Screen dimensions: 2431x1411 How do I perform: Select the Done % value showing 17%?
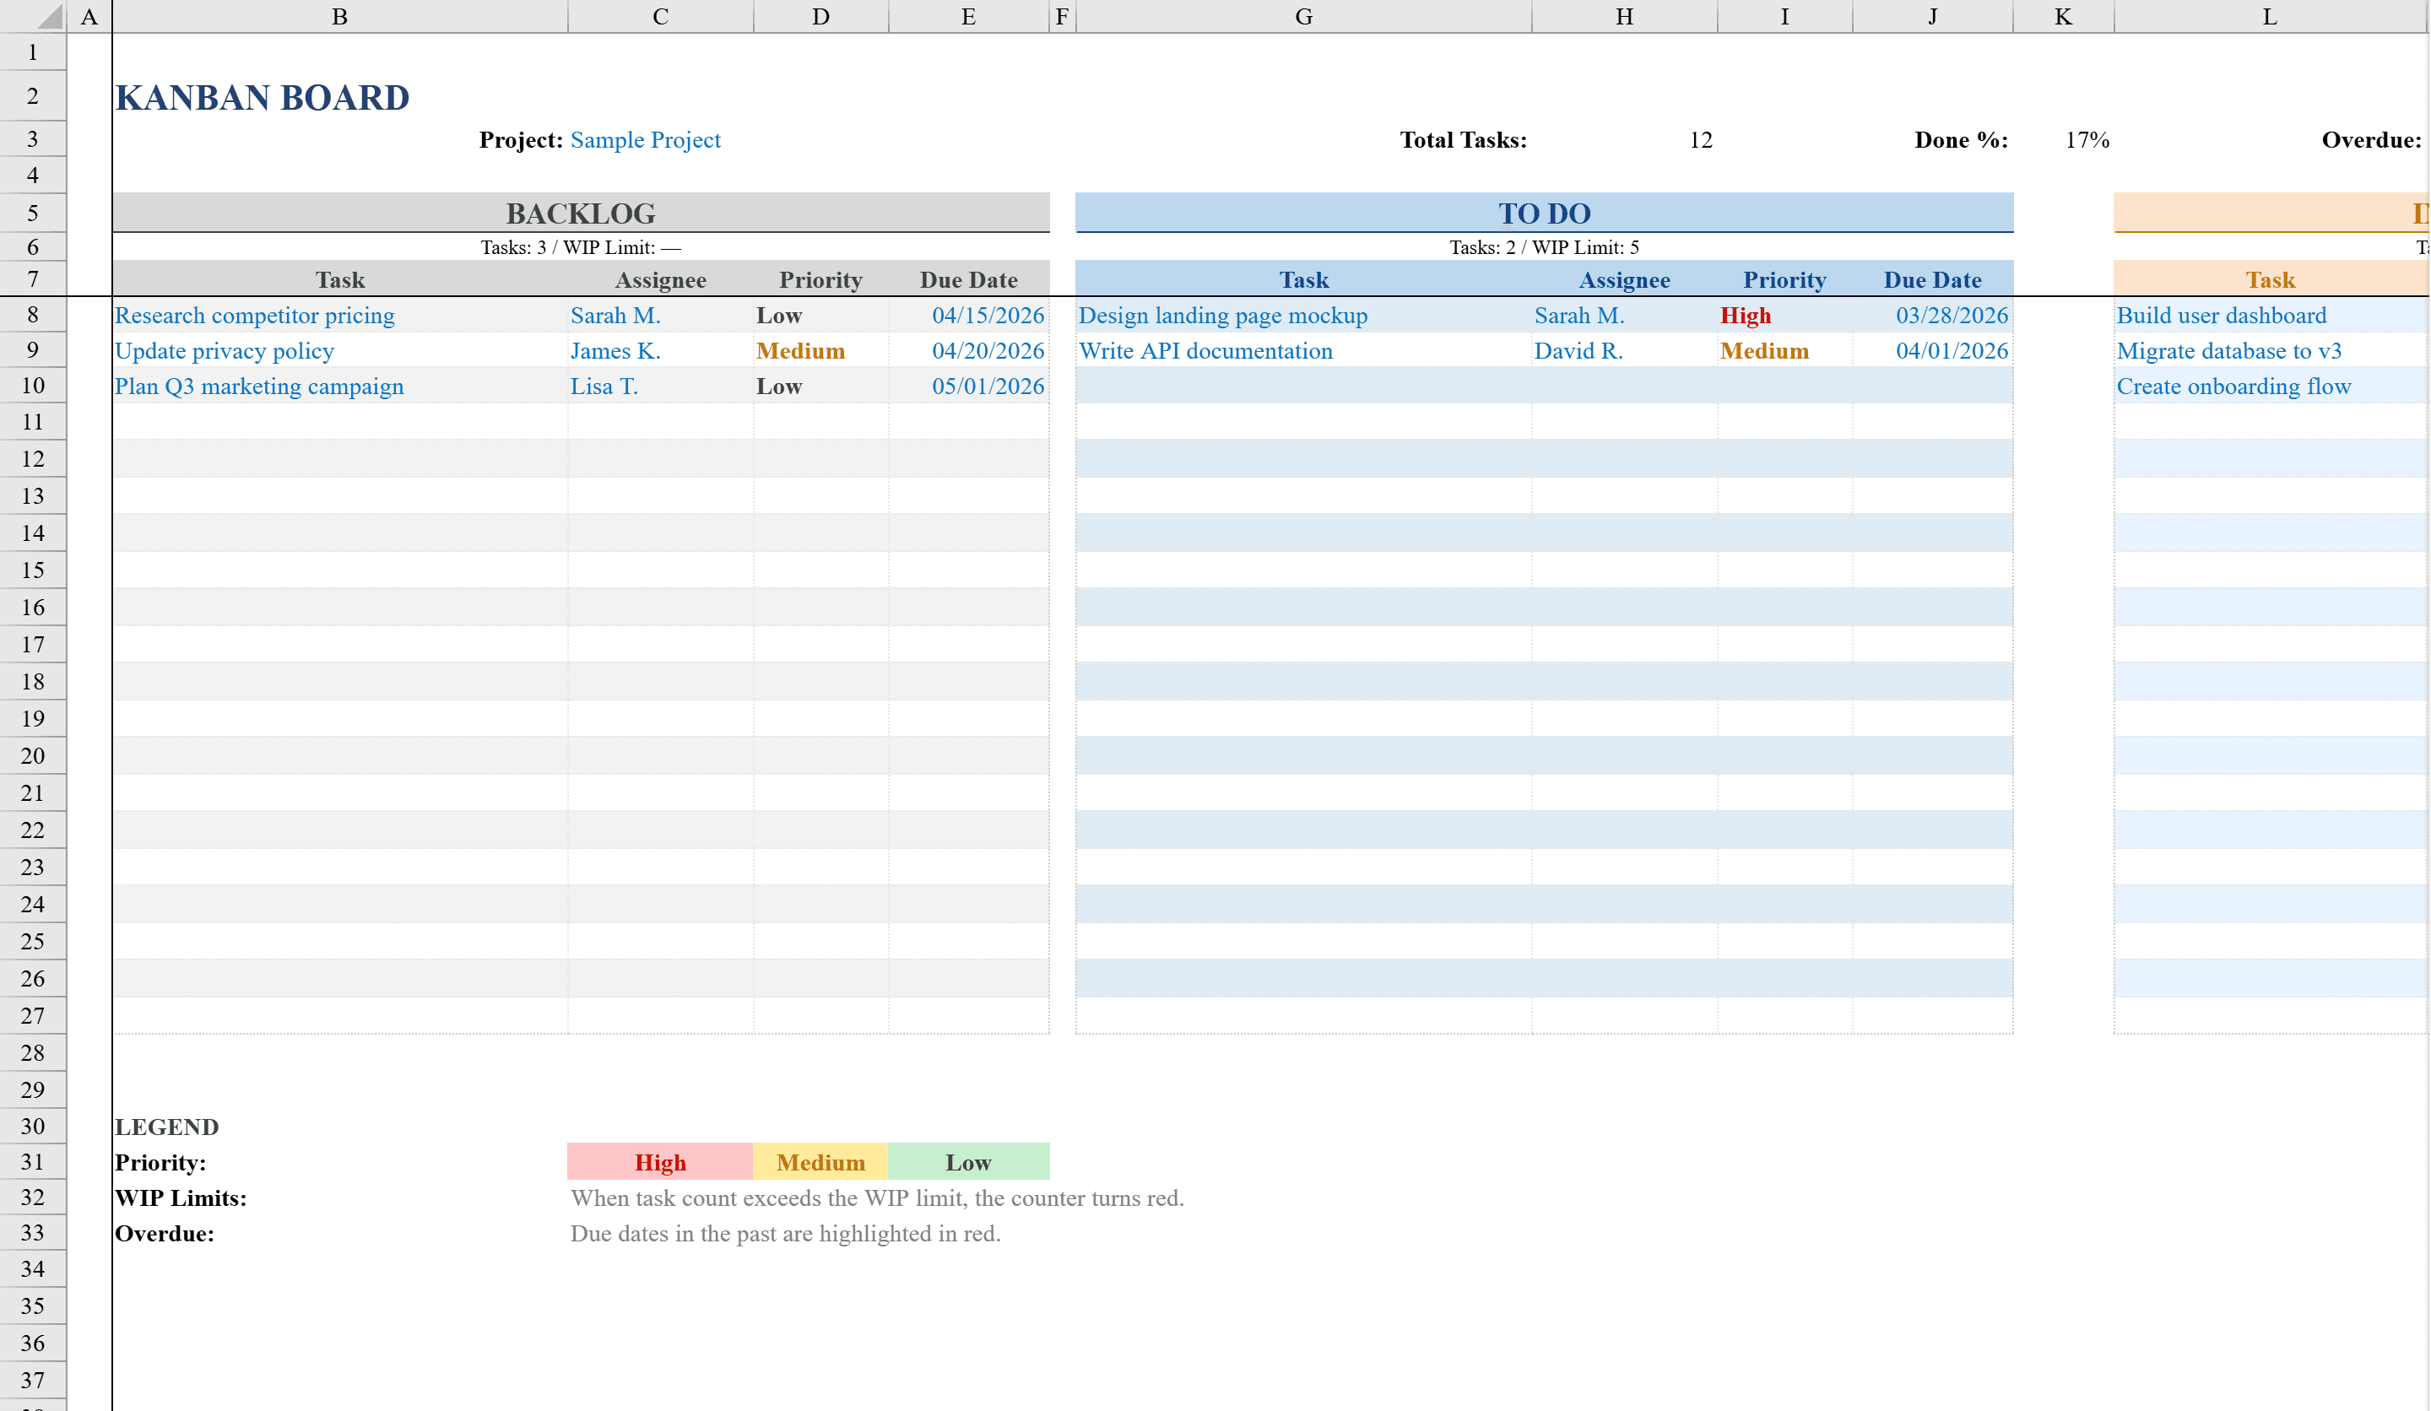click(x=2086, y=140)
